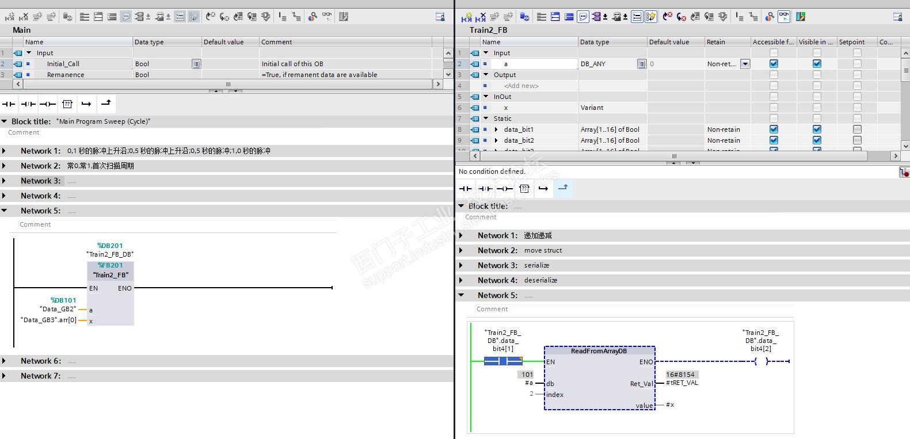Toggle network comments icon in Train2_FB toolbar
The width and height of the screenshot is (910, 439).
583,17
